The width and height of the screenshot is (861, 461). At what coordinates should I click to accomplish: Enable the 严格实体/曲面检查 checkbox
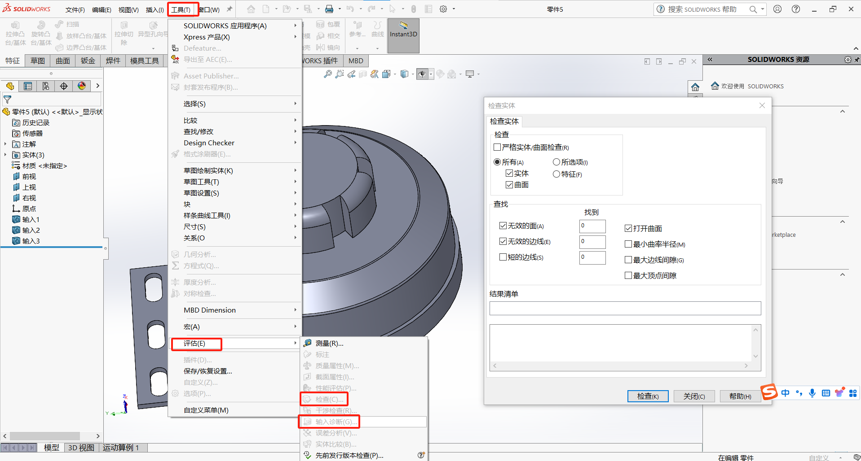click(x=497, y=147)
